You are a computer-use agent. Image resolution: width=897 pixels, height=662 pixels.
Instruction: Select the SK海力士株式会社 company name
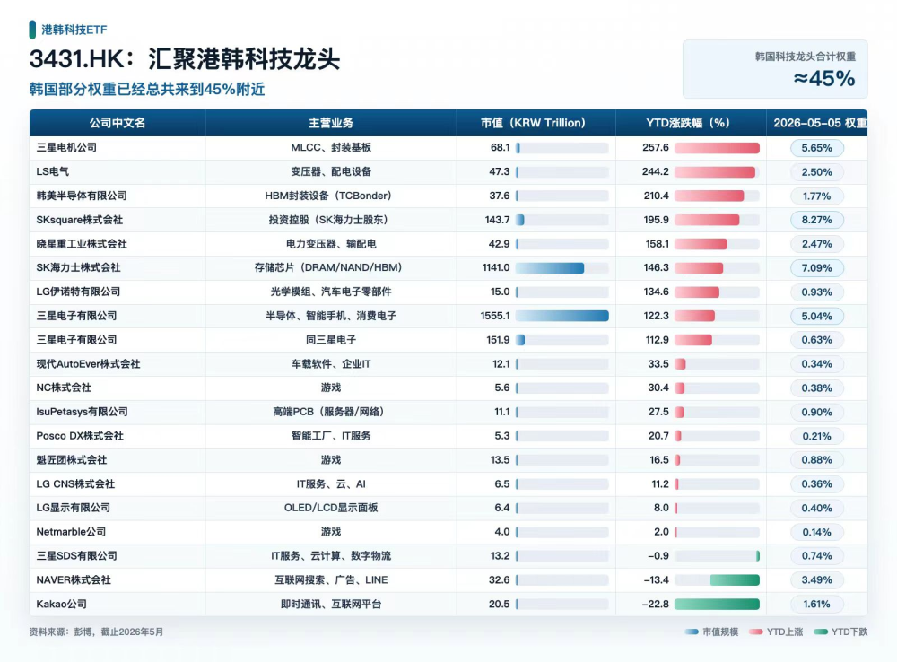pos(78,267)
